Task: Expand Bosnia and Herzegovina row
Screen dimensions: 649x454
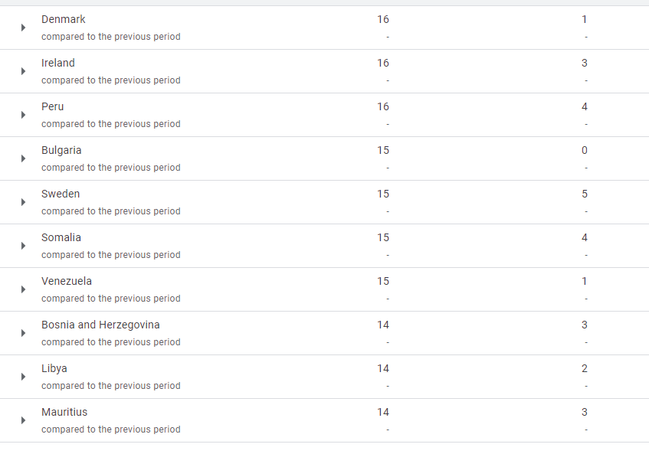Action: point(23,333)
